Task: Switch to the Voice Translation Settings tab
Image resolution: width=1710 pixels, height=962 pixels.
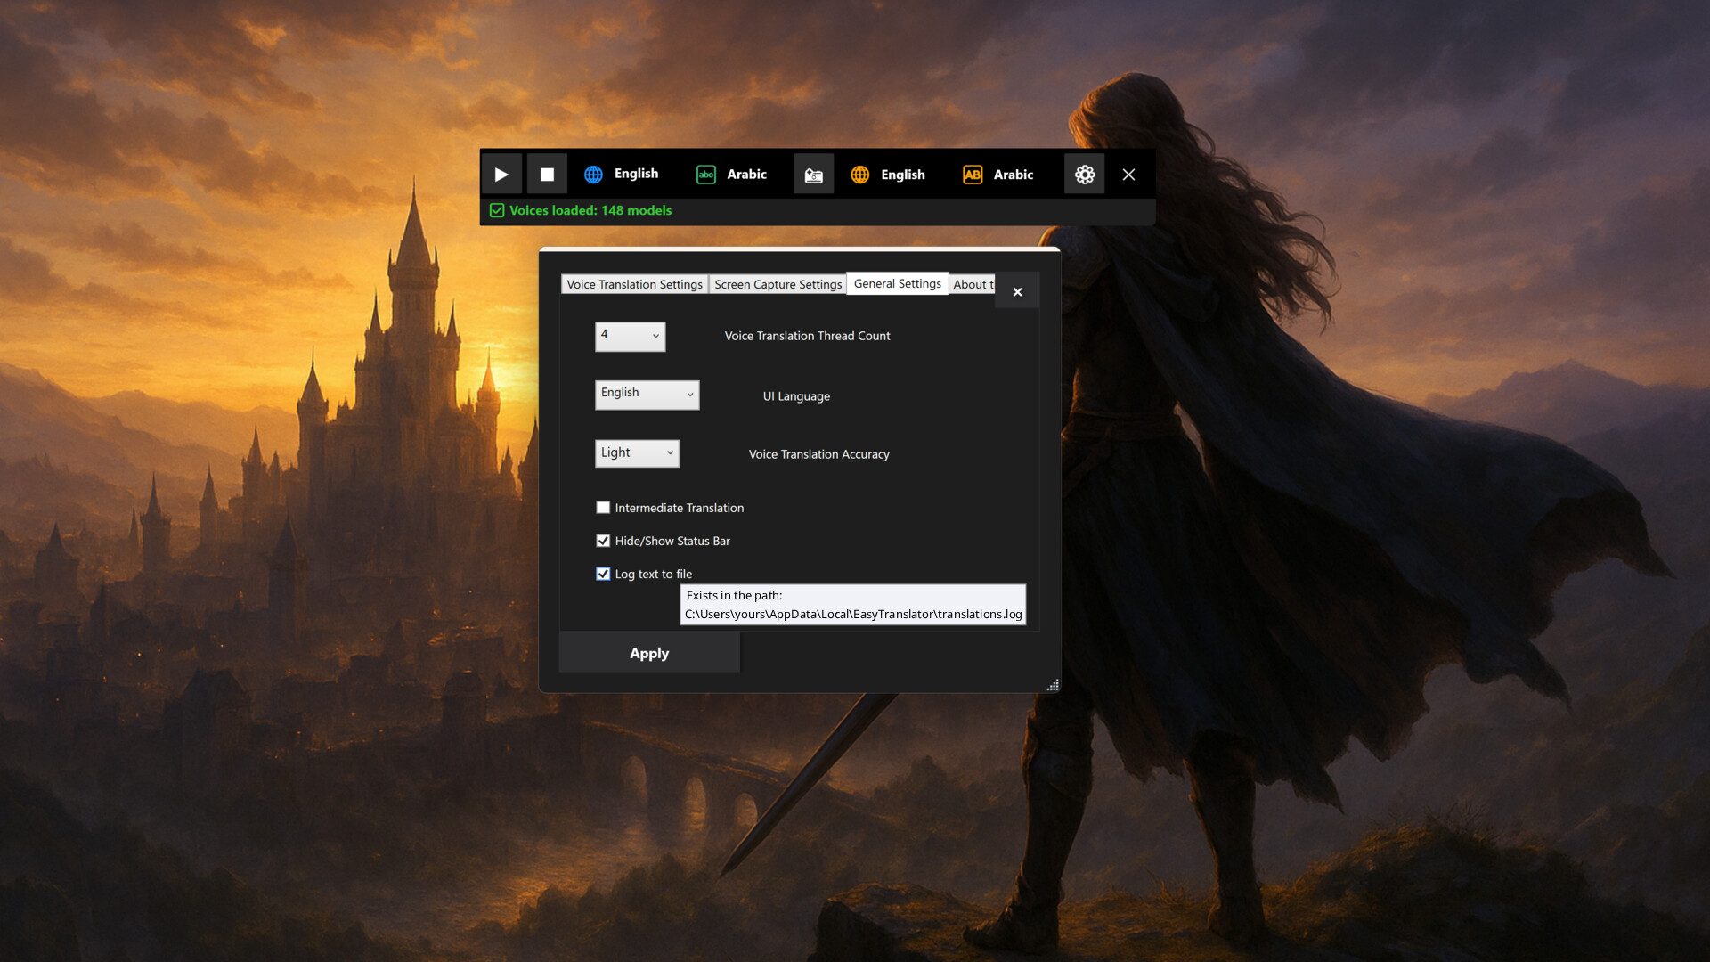Action: coord(634,283)
